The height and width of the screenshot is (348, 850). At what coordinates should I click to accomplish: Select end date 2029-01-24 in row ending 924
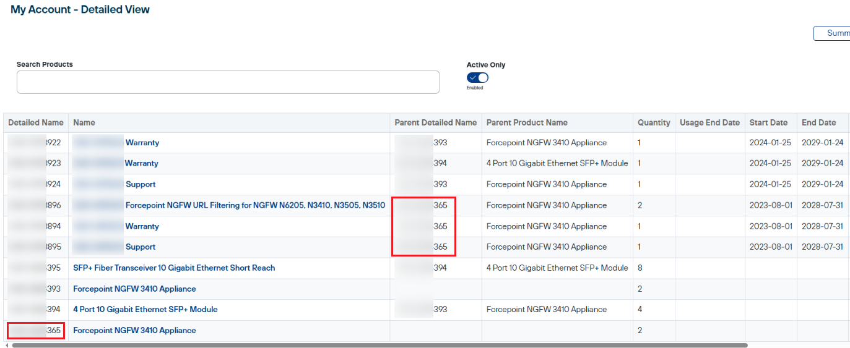tap(823, 185)
